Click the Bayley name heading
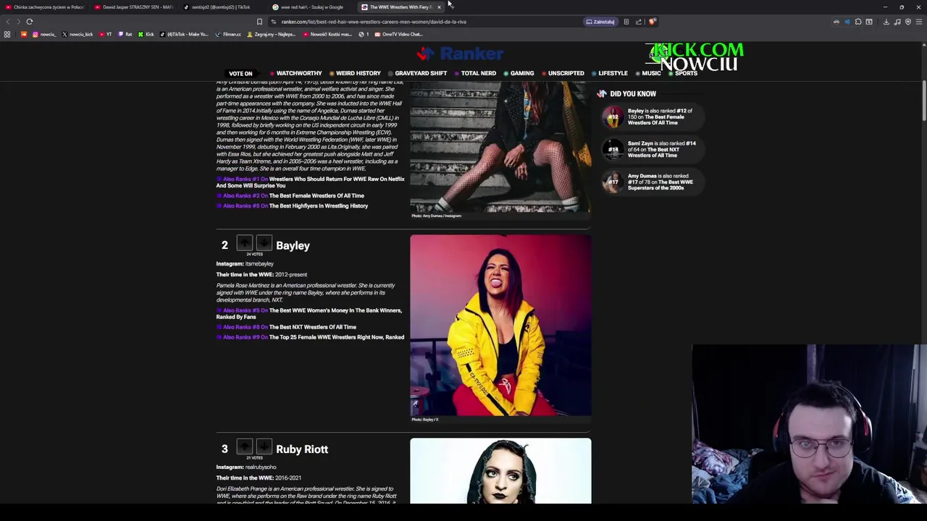The width and height of the screenshot is (927, 521). [293, 245]
